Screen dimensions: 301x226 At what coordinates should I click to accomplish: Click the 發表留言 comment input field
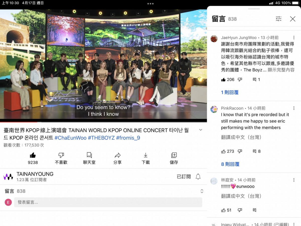coord(108,202)
